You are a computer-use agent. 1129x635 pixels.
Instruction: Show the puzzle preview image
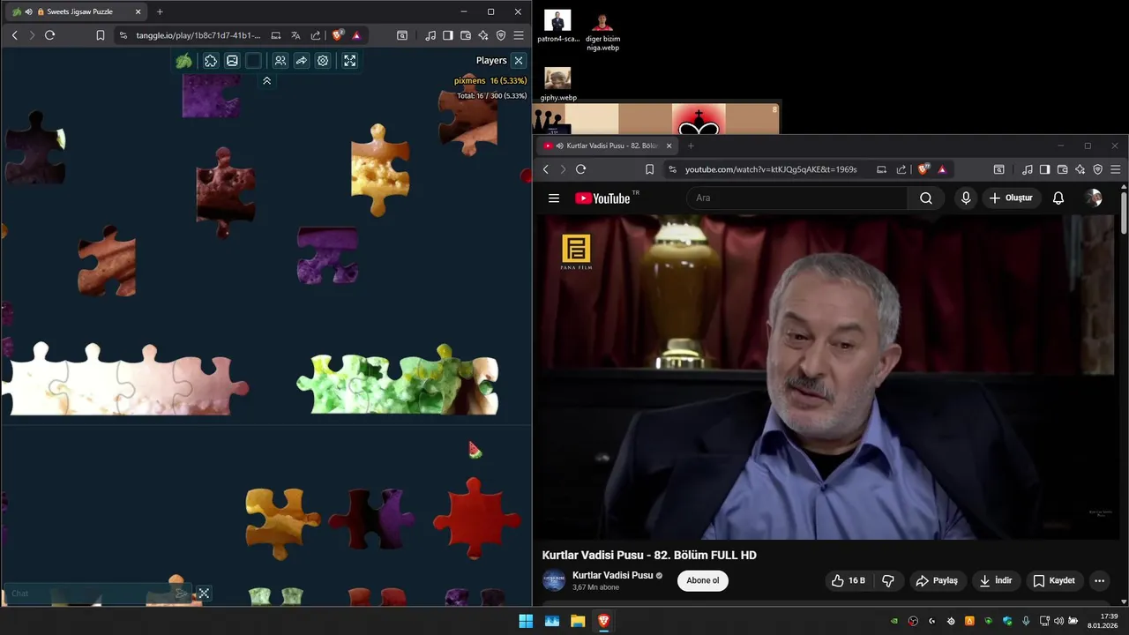(x=232, y=61)
